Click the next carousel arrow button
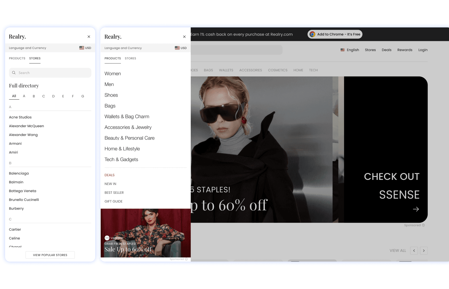 coord(424,251)
